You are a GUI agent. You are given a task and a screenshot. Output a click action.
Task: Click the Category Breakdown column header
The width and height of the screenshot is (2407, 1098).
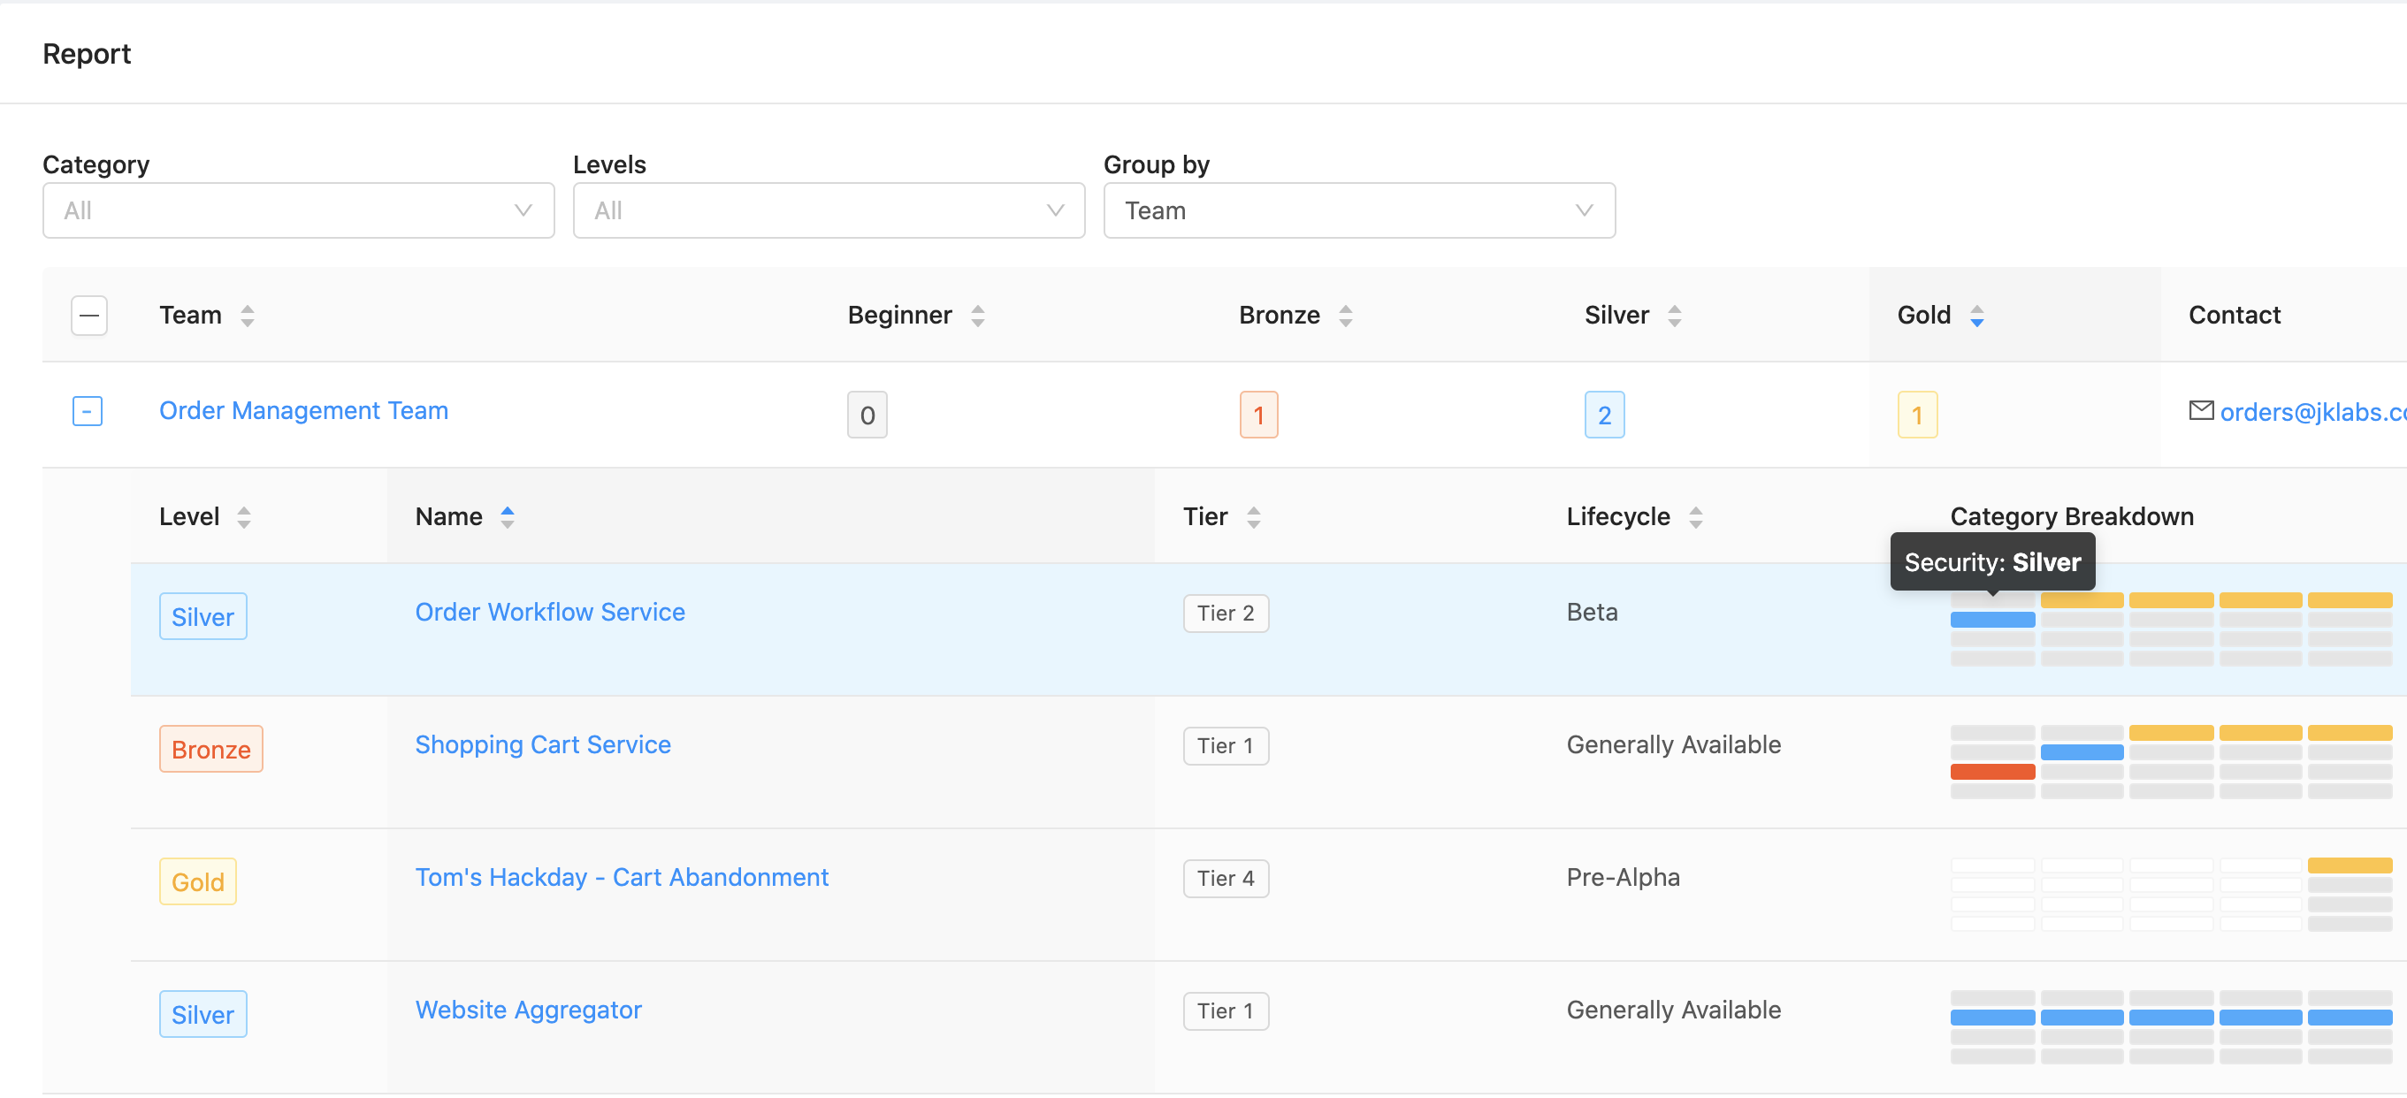coord(2072,517)
